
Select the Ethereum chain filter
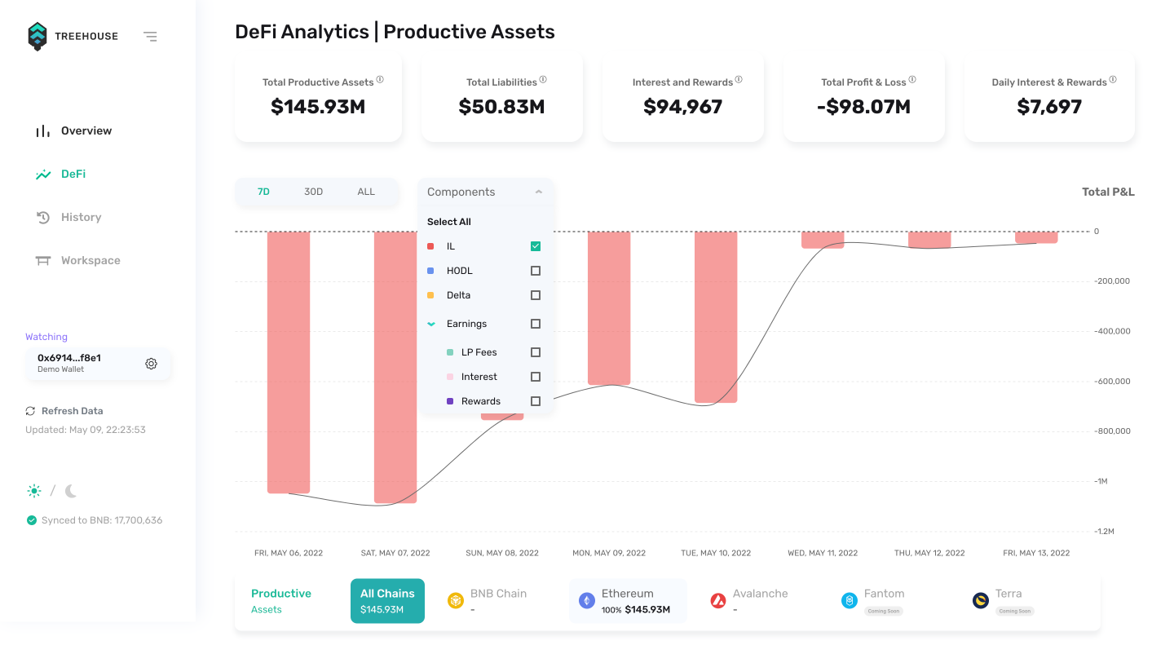pos(628,601)
